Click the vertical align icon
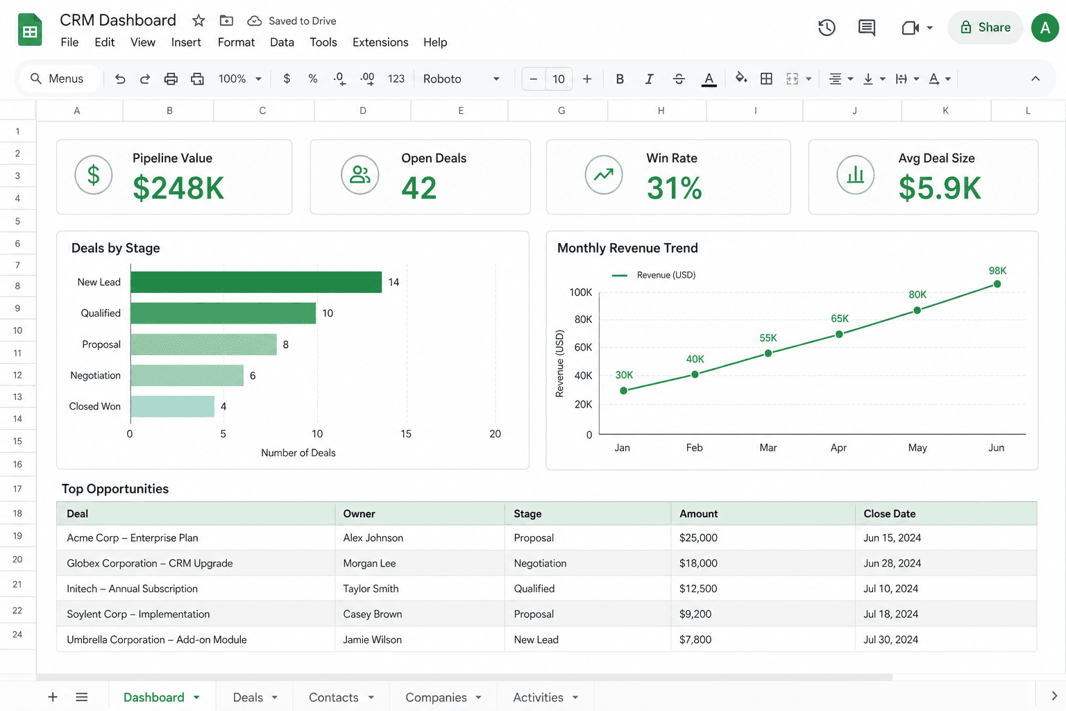The image size is (1066, 711). 868,79
